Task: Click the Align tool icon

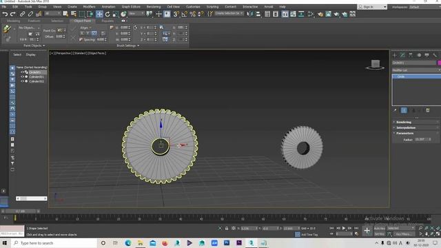Action: click(258, 14)
